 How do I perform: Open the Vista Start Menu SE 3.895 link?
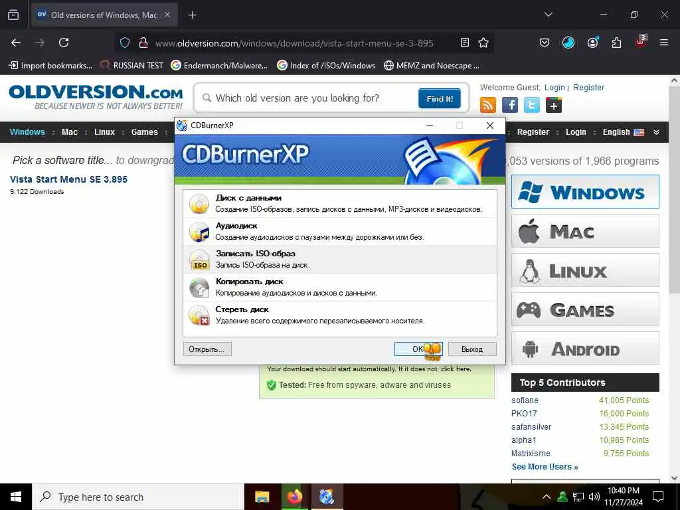click(68, 179)
